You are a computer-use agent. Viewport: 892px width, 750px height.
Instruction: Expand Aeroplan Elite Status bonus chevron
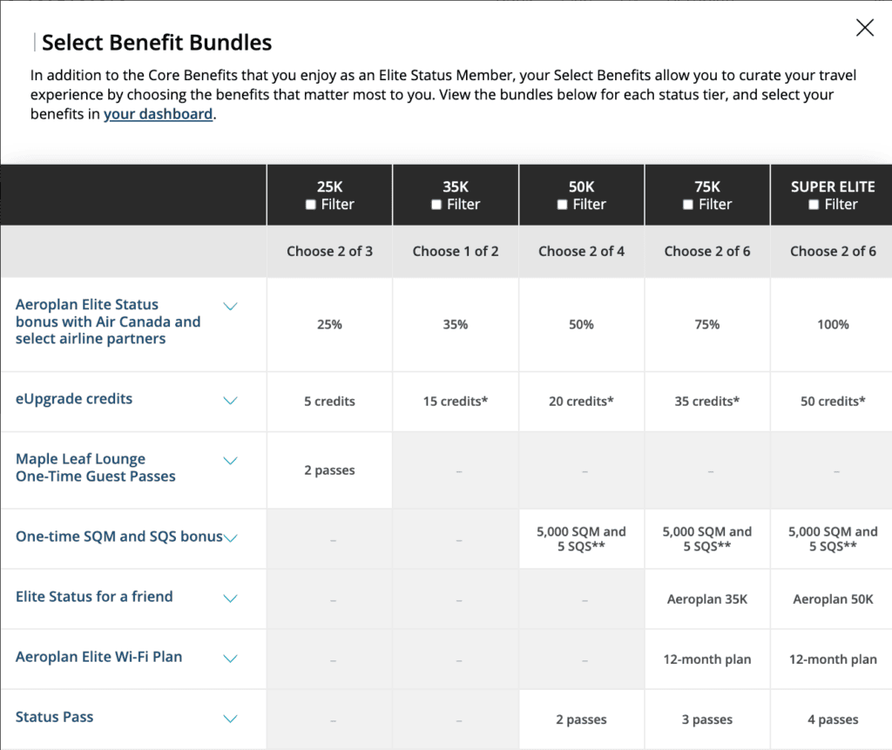tap(230, 306)
